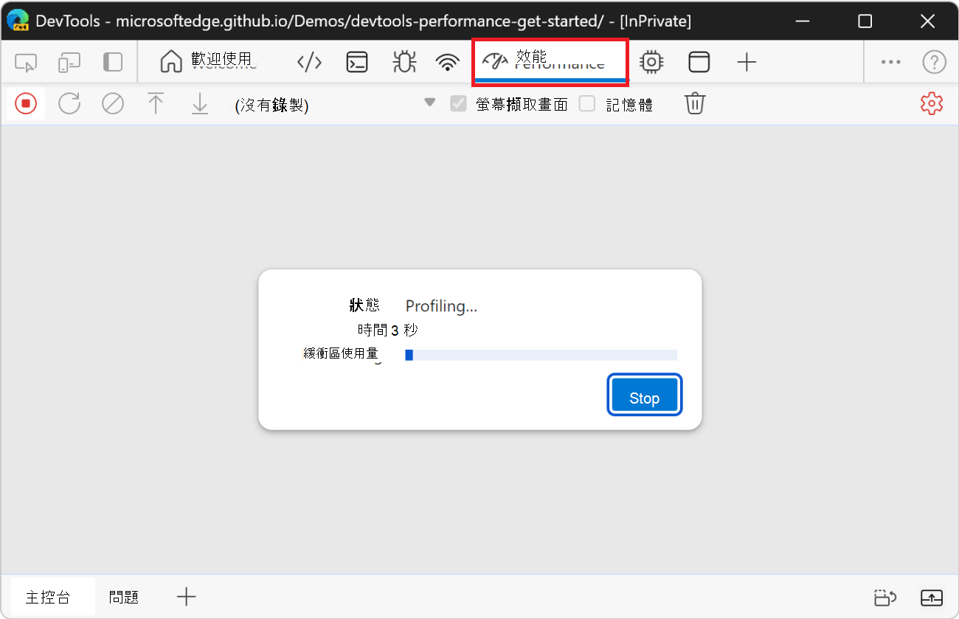Screen dimensions: 959x619
Task: Click the download profile arrow icon
Action: (200, 104)
